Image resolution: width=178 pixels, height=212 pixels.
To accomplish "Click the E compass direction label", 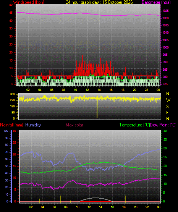I will [x=167, y=113].
